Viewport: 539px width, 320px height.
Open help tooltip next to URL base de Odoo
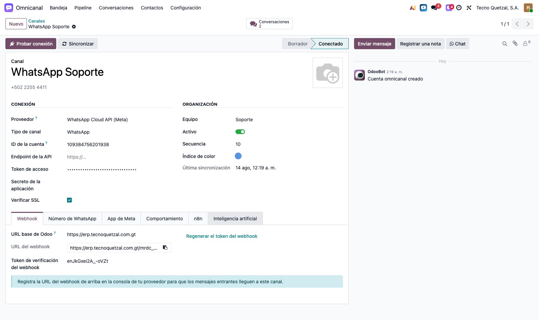pos(55,233)
